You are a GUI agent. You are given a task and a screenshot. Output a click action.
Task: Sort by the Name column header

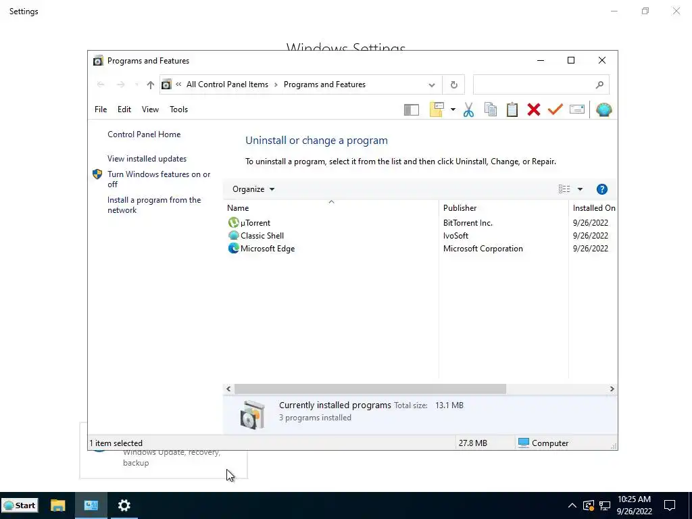click(331, 208)
